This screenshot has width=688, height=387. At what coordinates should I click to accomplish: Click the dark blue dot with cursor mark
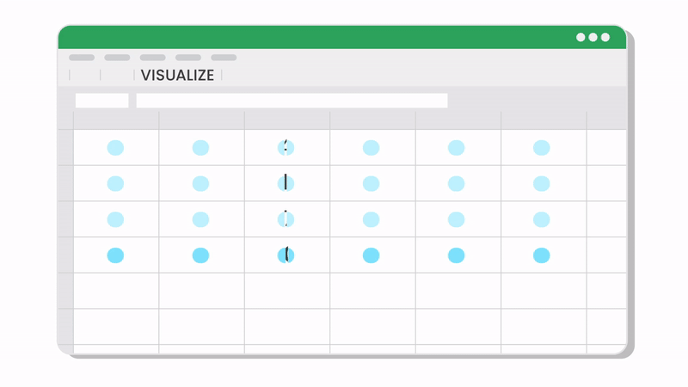coord(286,255)
